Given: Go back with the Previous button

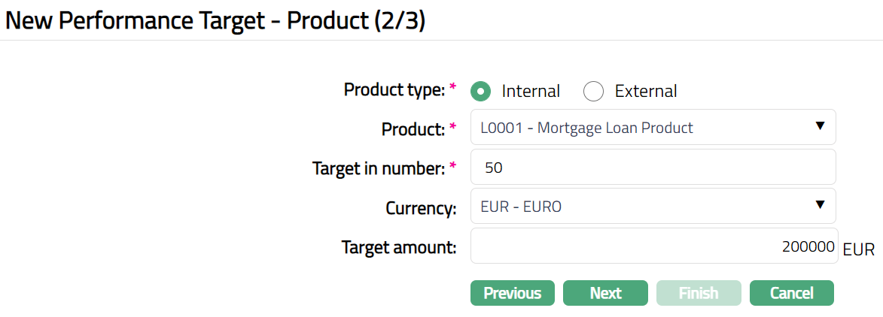Looking at the screenshot, I should coord(512,293).
